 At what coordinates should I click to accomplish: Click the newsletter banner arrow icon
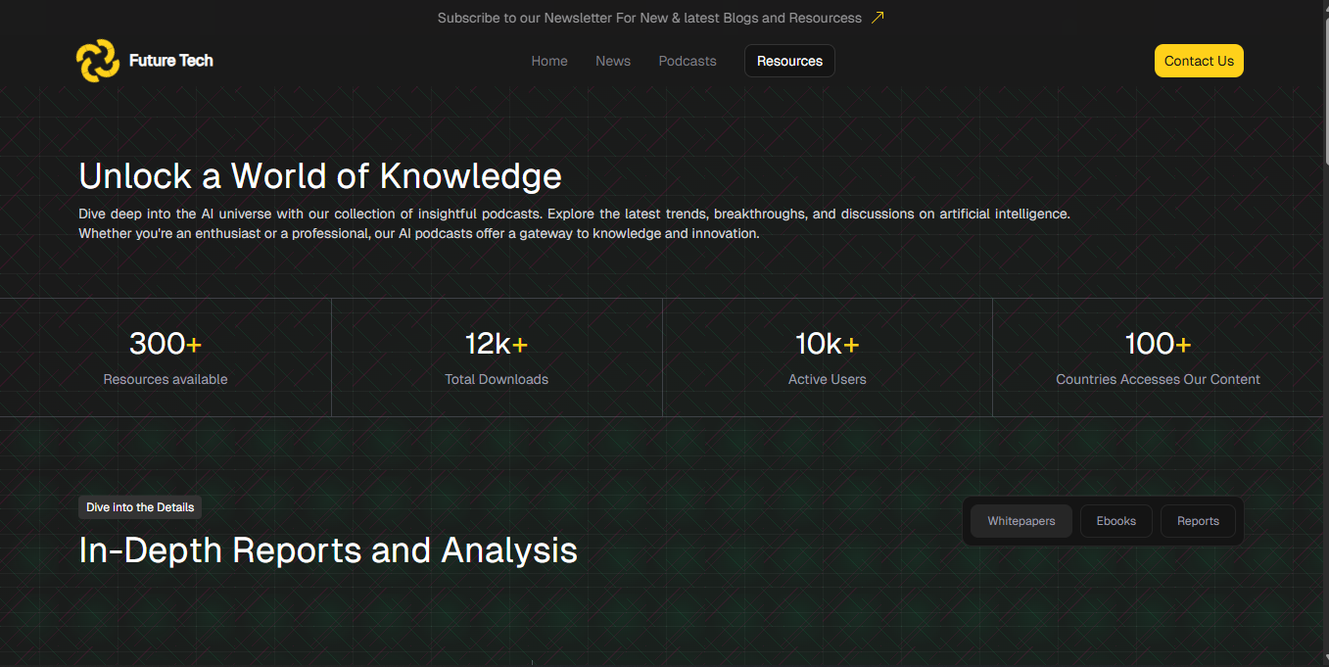coord(878,18)
